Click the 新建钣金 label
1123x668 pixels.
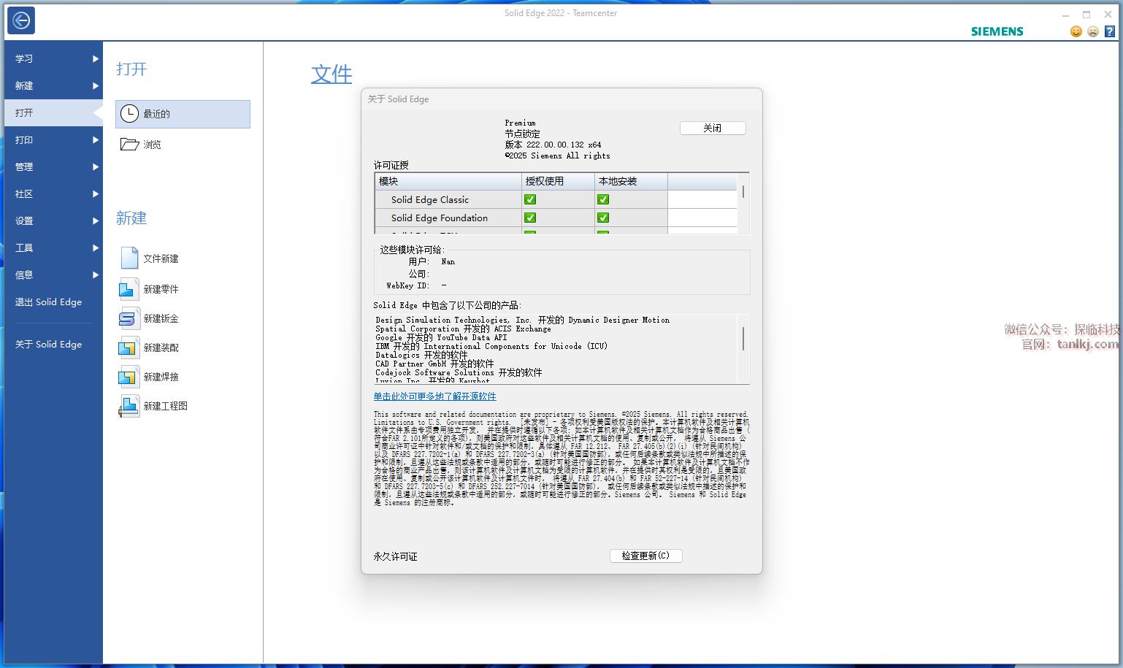tap(161, 318)
